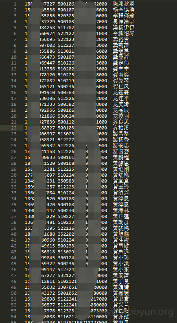
Task: Click the name 杨李铭浩
Action: click(124, 10)
